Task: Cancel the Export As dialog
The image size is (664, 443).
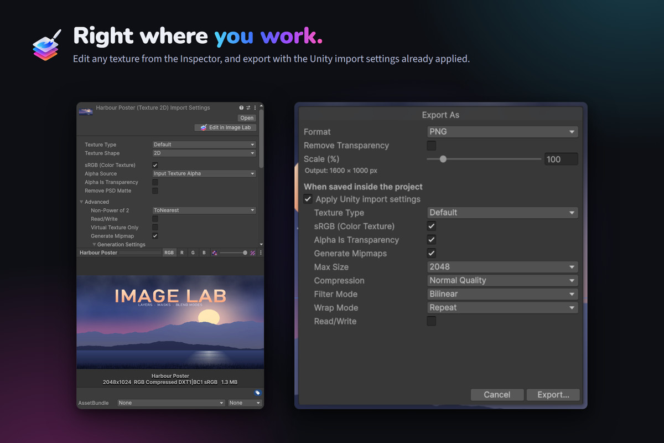Action: (497, 395)
